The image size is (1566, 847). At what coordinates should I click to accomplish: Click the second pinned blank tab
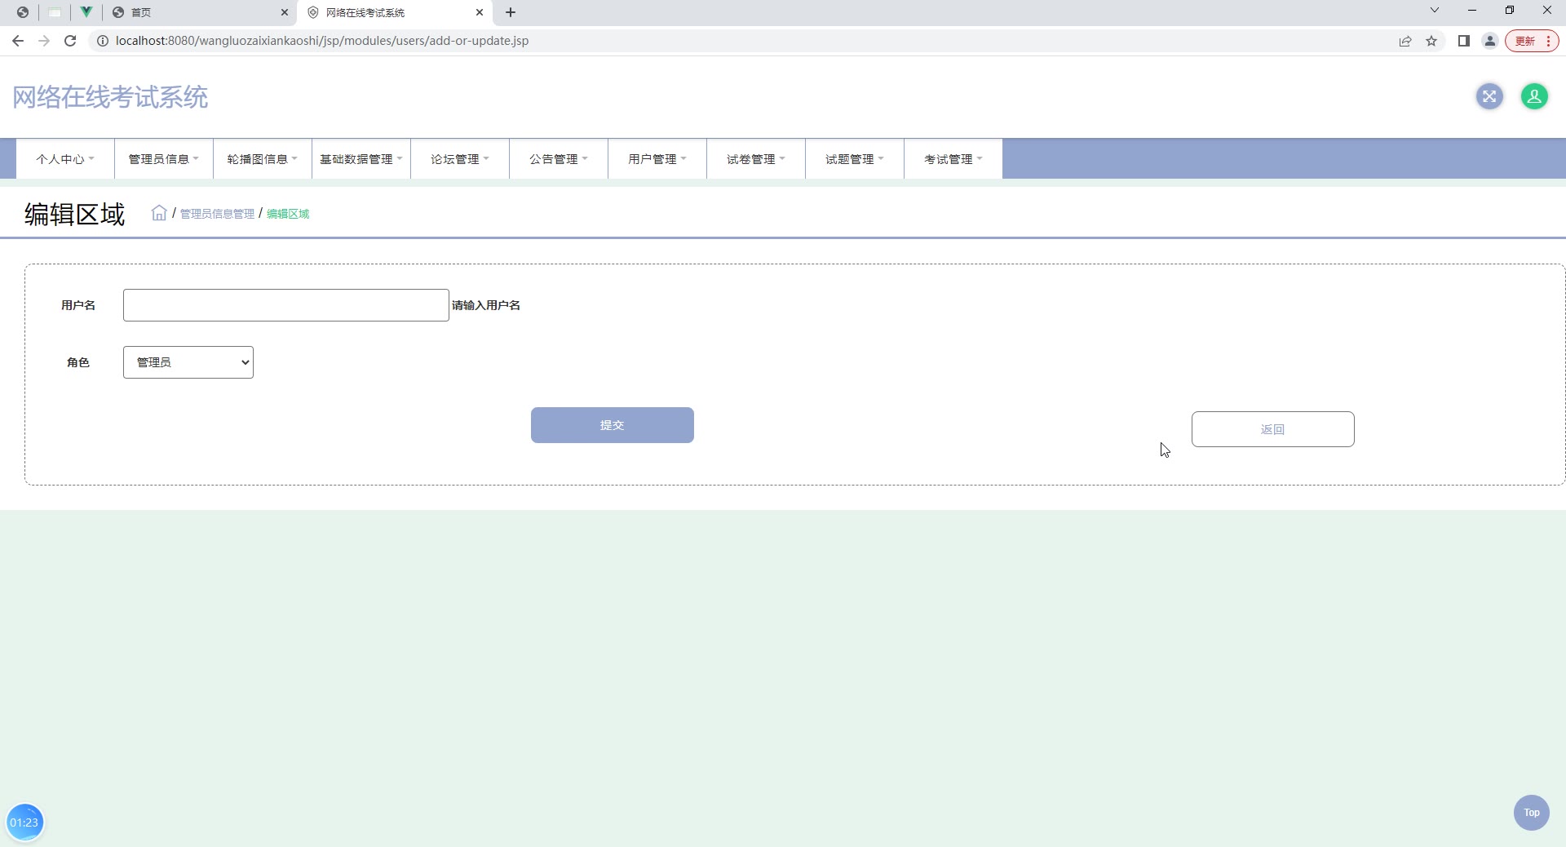55,12
